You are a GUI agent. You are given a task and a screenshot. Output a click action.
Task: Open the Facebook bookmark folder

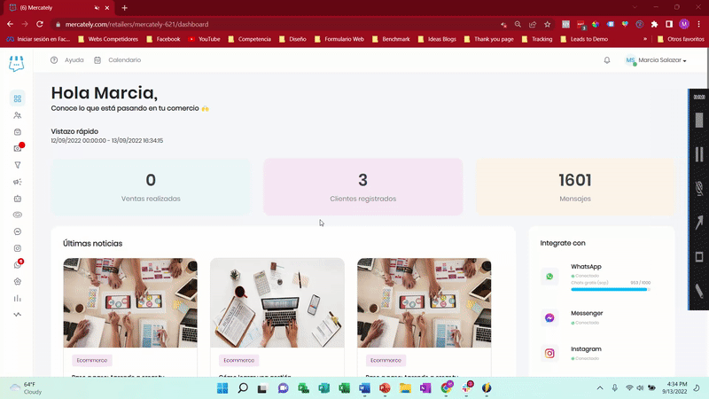(163, 39)
